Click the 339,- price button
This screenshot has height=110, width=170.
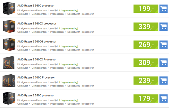pos(146,27)
